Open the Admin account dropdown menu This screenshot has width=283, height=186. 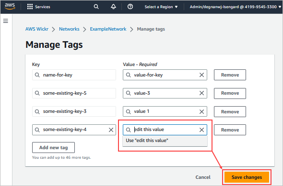236,7
